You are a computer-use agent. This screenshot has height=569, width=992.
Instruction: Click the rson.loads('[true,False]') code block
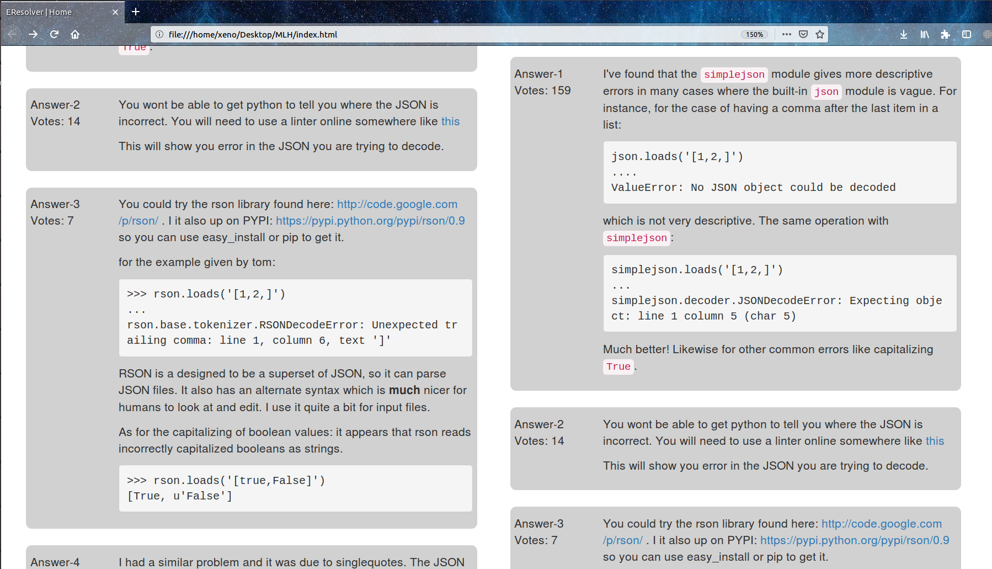[x=295, y=488]
